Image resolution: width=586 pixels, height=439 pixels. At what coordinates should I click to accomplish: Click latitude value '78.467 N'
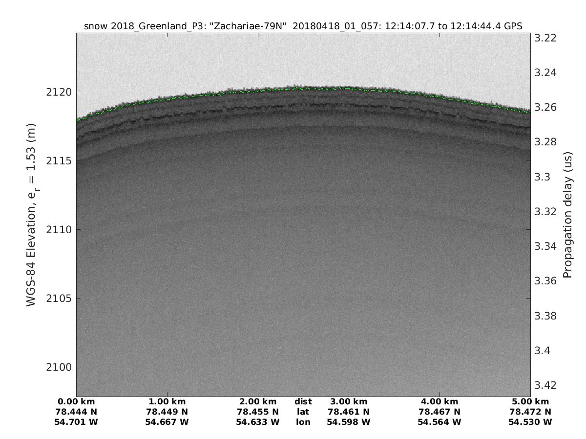[439, 412]
